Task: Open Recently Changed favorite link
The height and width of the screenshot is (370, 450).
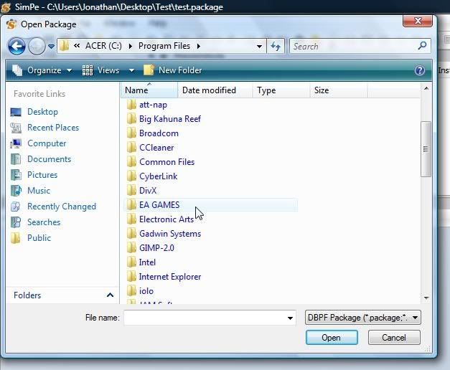Action: tap(62, 207)
